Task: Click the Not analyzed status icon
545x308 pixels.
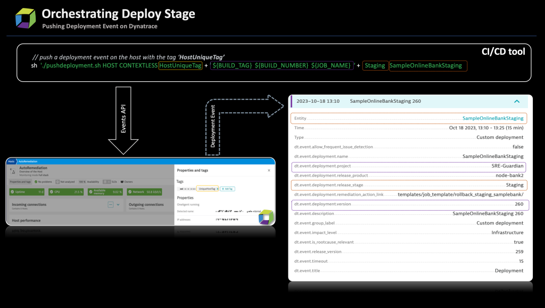Action: tap(57, 181)
